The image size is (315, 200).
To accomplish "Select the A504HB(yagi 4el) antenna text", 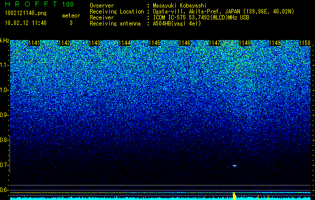I will [177, 23].
